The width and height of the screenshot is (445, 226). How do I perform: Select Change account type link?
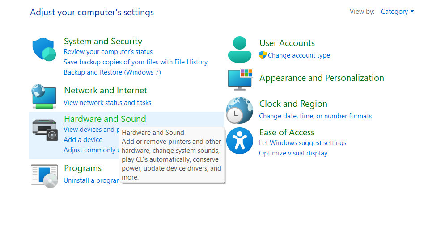tap(299, 55)
